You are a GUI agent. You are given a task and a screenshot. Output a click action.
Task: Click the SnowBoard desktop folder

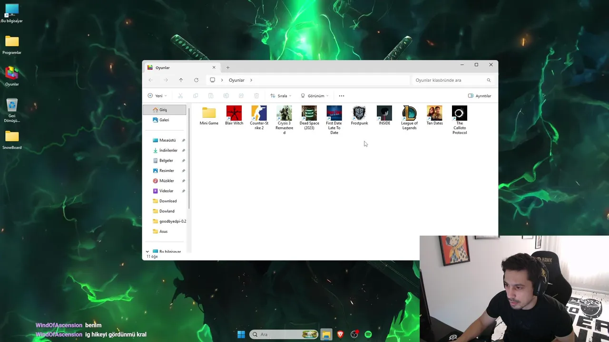click(12, 140)
